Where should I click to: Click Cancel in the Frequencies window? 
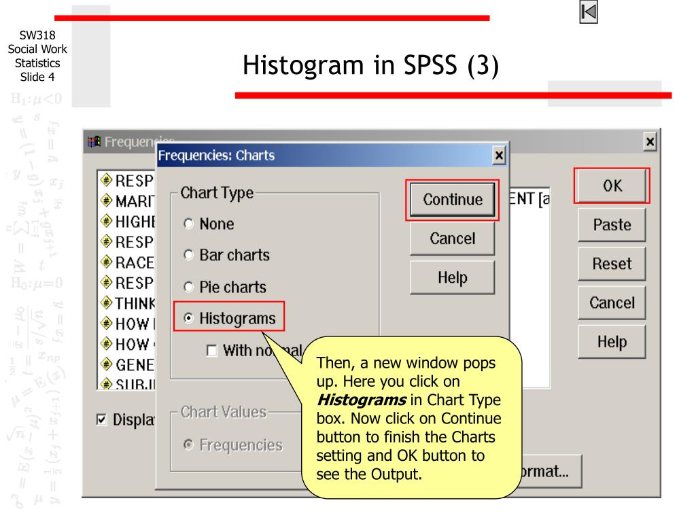[x=612, y=302]
